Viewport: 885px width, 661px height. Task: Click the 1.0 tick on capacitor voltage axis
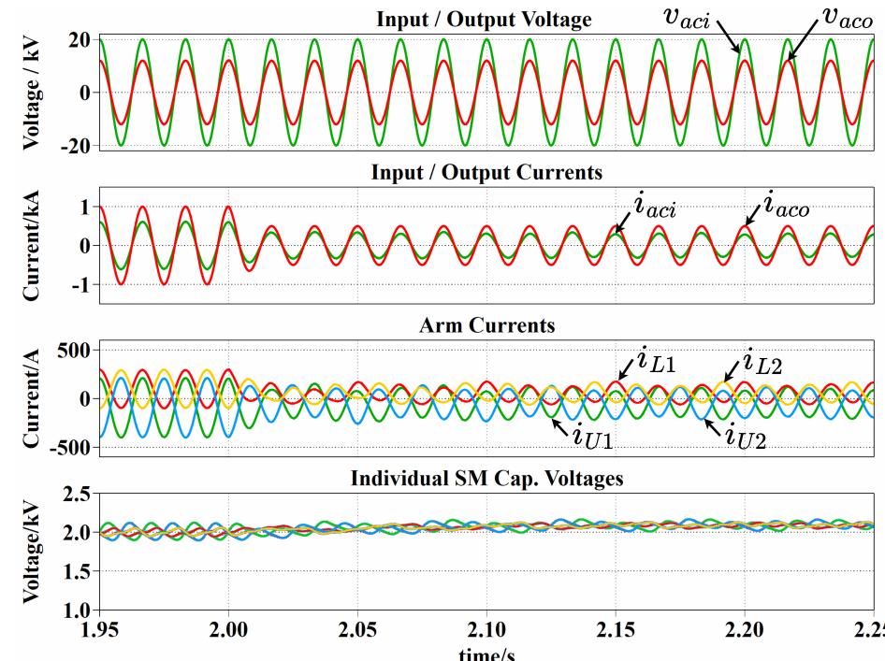(76, 611)
